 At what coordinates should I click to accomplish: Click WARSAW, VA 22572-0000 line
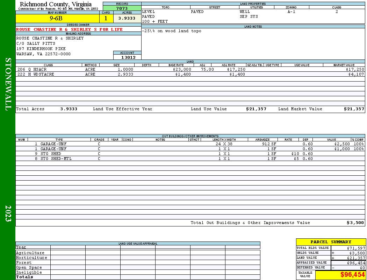pyautogui.click(x=43, y=54)
